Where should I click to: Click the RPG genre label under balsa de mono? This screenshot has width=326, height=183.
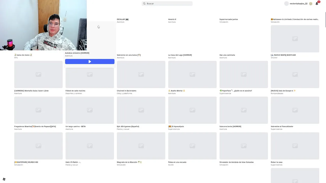tap(16, 58)
